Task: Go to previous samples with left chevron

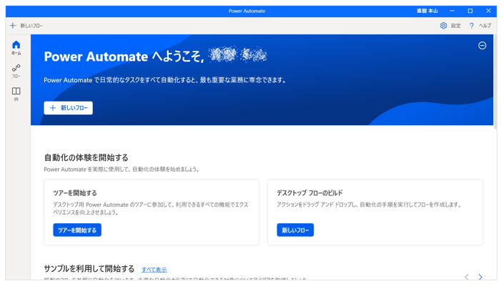Action: (x=467, y=277)
